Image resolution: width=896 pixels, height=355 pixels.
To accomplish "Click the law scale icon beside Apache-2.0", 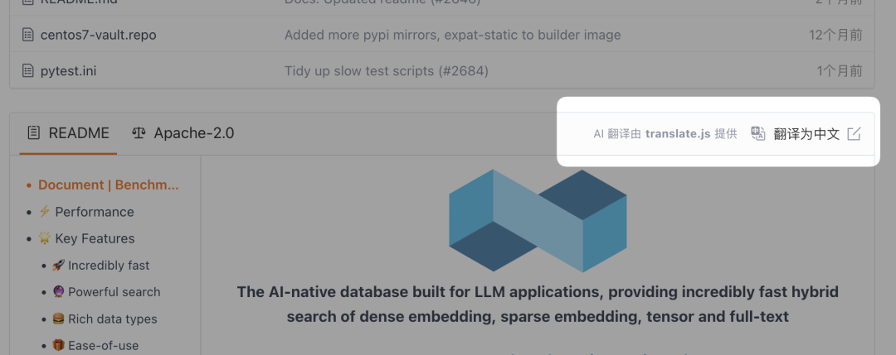I will 139,133.
